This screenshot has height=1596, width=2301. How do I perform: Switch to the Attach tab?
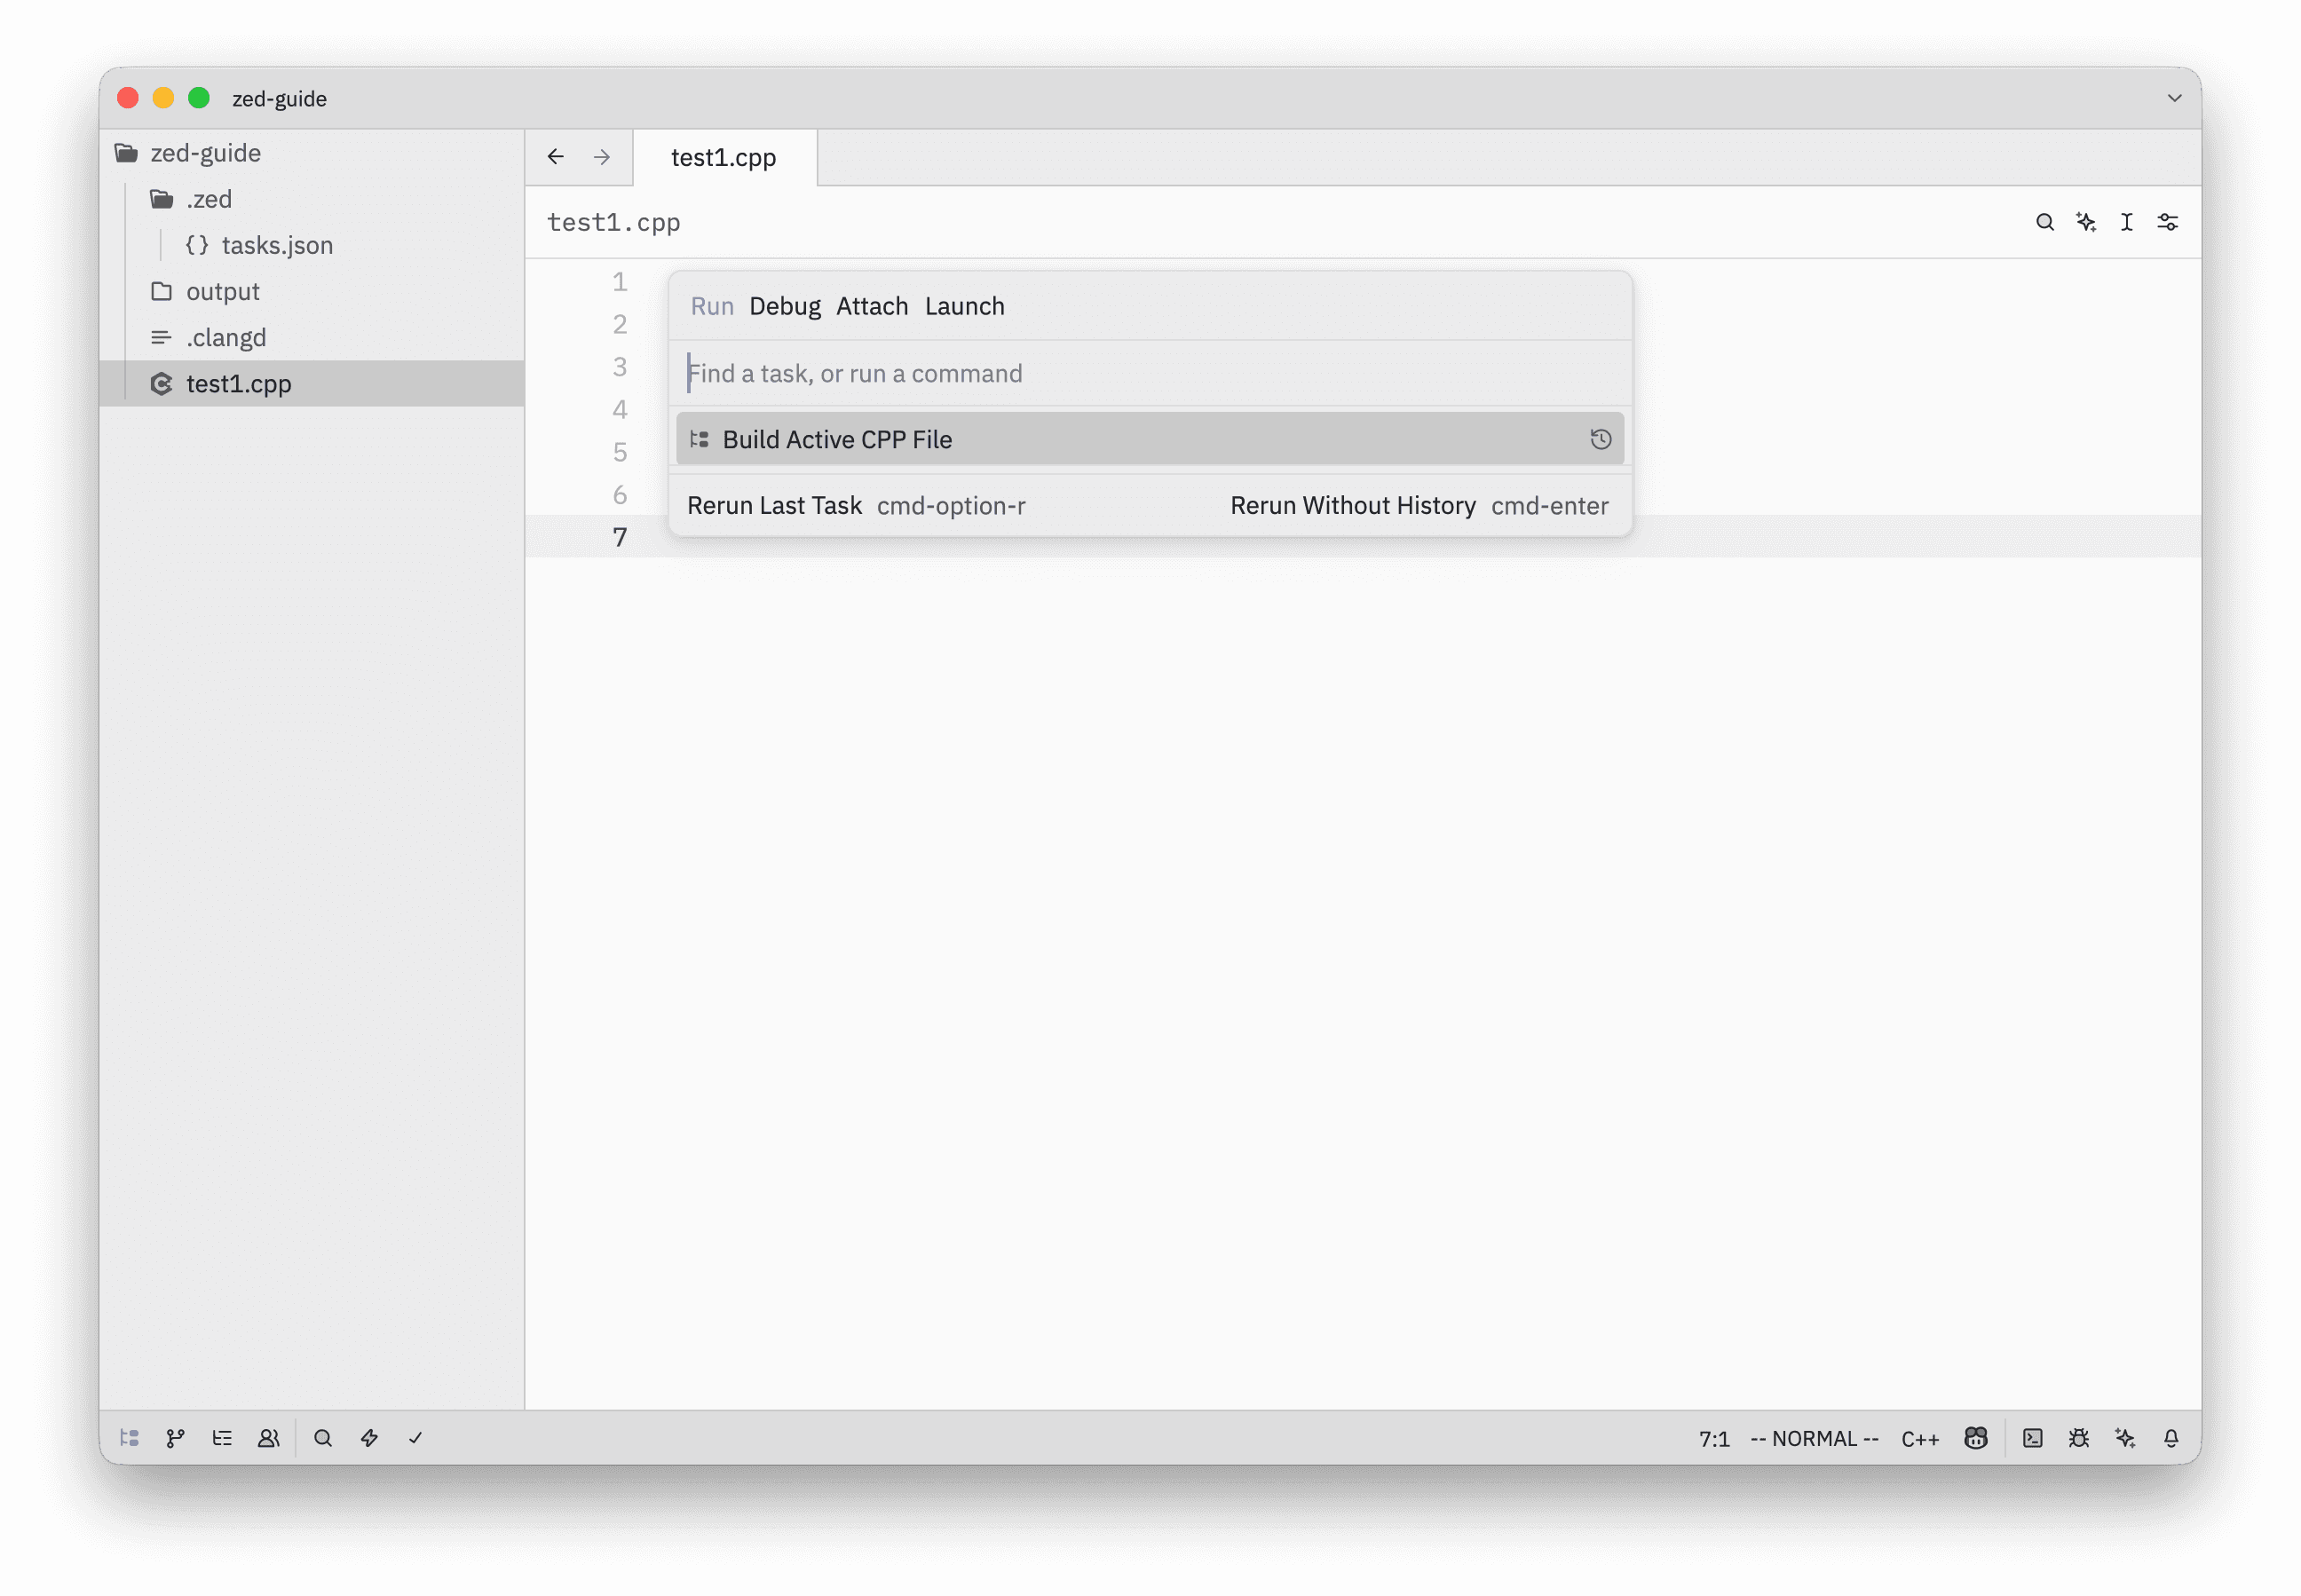[872, 306]
